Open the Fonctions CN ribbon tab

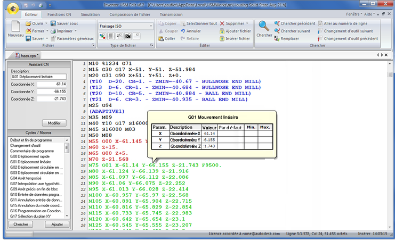59,14
